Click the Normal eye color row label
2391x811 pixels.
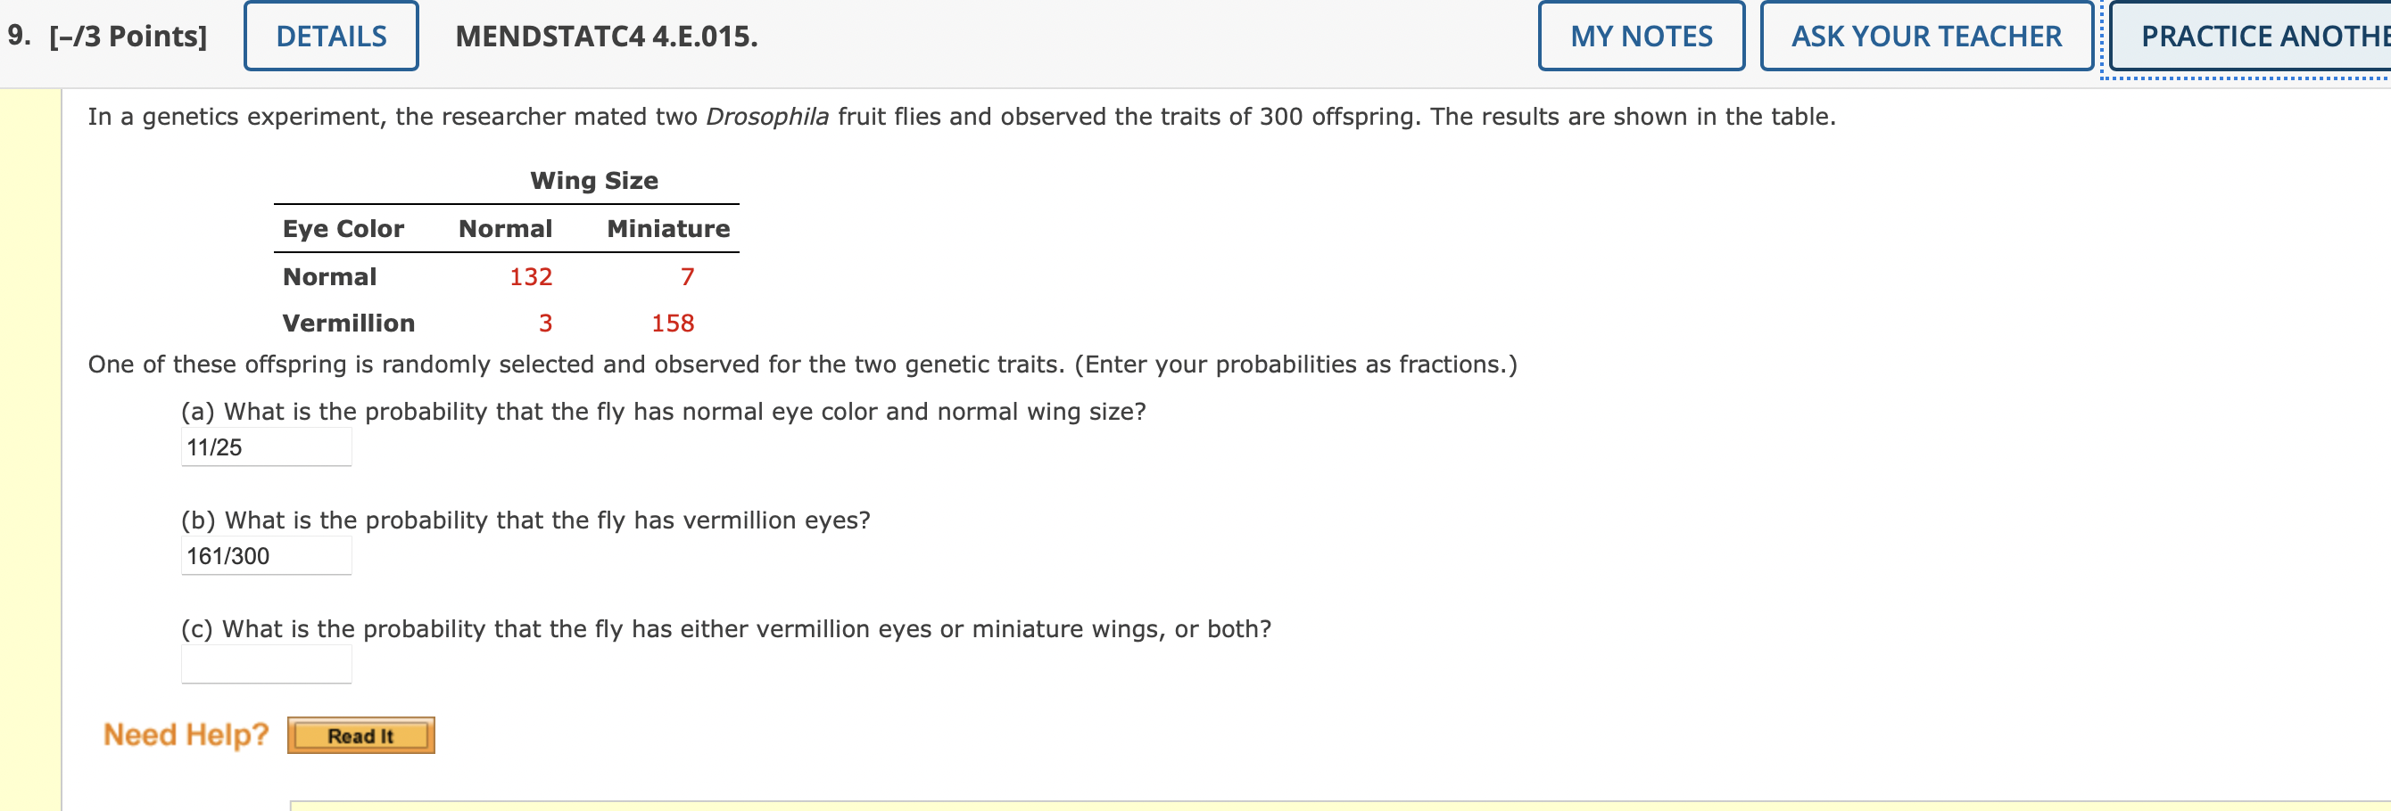click(x=328, y=276)
